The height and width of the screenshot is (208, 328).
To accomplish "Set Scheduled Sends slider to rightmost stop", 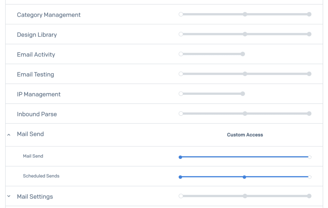I will coord(309,177).
